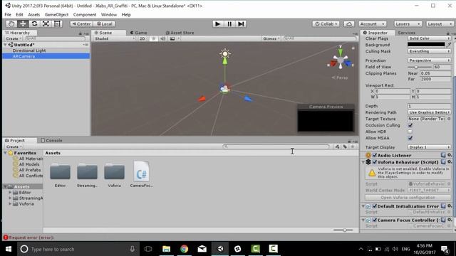Collapse the Untitled scene in Hierarchy
The image size is (456, 256).
pyautogui.click(x=6, y=45)
